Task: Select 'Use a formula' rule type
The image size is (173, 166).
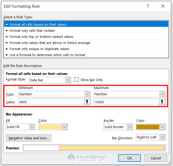Action: [47, 55]
